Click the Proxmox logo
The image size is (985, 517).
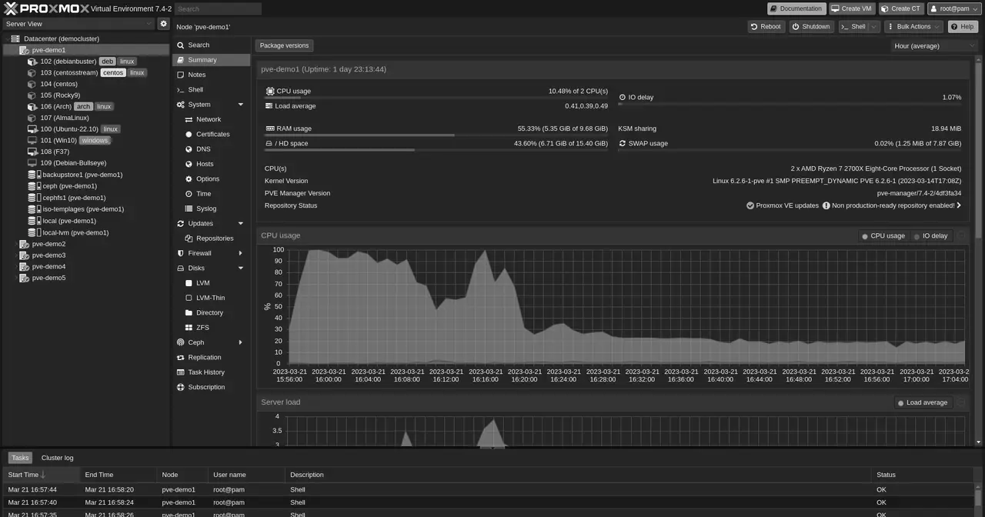[x=45, y=8]
